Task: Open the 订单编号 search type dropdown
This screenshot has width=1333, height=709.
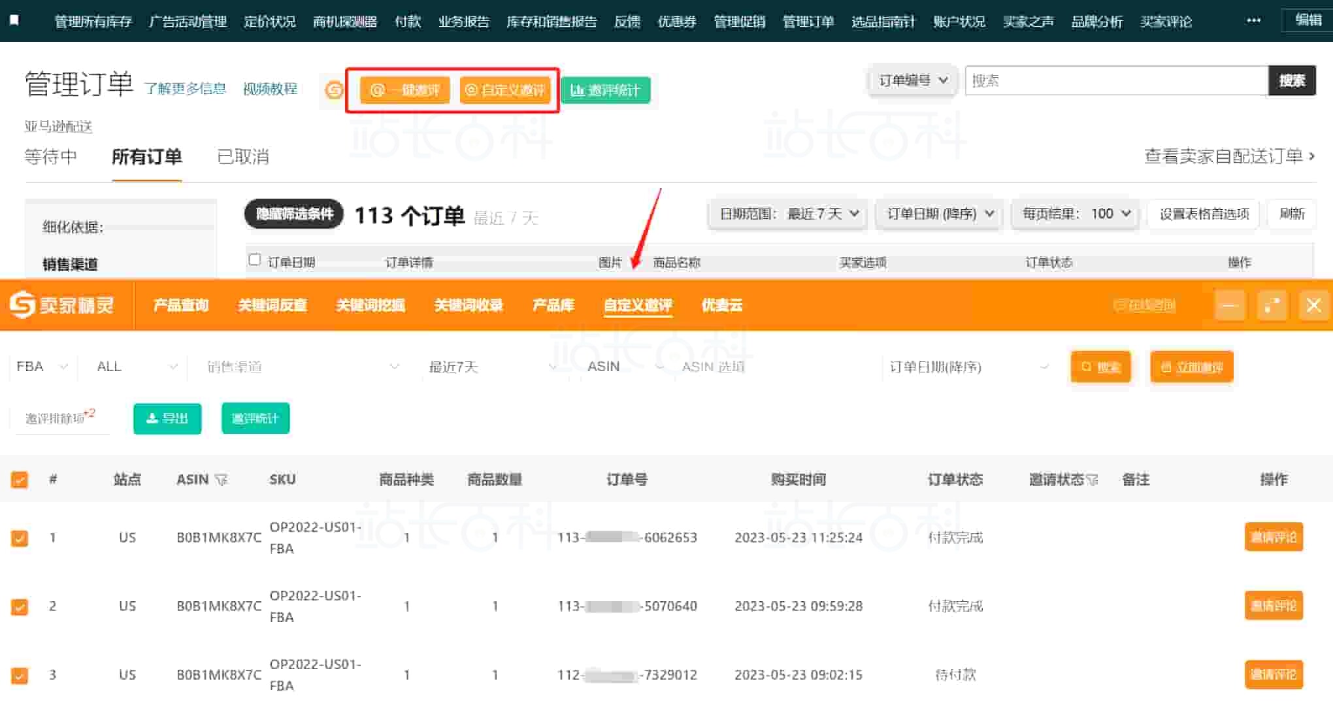Action: (x=913, y=80)
